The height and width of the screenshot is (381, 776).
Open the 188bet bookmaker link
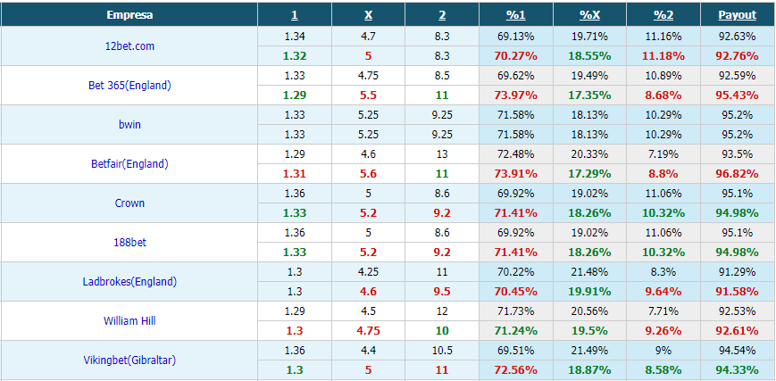[x=129, y=243]
